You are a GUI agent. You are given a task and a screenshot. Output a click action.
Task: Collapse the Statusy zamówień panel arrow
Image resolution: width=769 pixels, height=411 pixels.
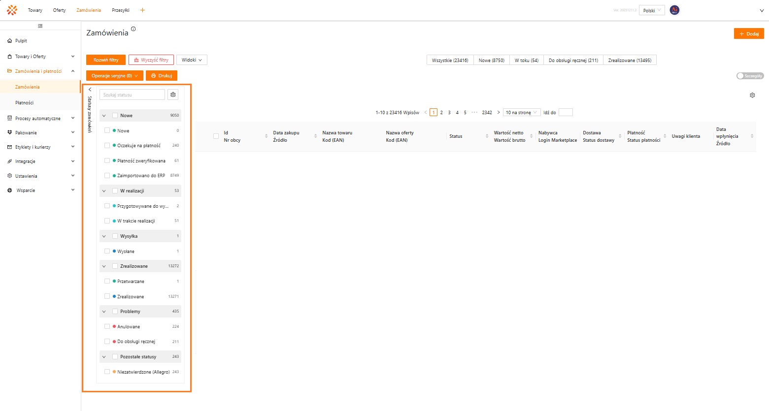[90, 90]
